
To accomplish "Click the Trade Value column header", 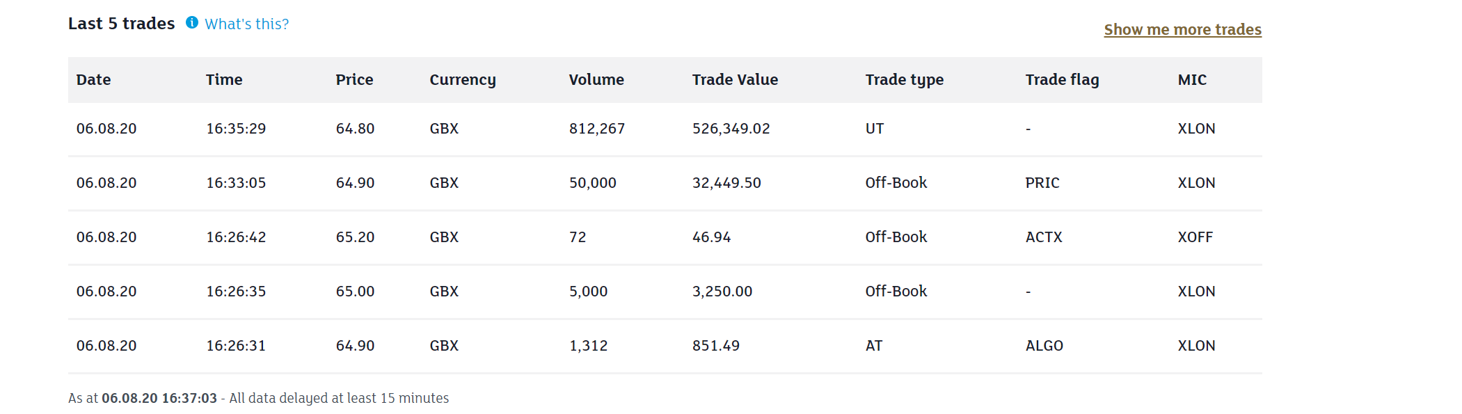I will [x=735, y=80].
